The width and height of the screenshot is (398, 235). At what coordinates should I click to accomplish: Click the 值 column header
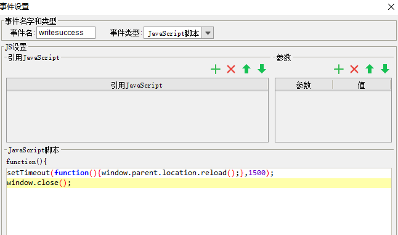362,85
